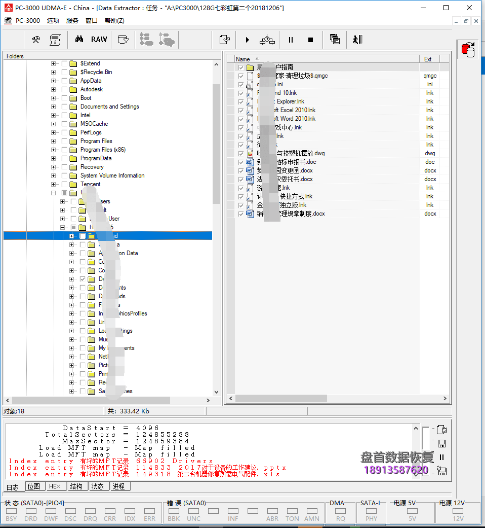Switch to the 进程 tab
This screenshot has height=528, width=485.
119,486
